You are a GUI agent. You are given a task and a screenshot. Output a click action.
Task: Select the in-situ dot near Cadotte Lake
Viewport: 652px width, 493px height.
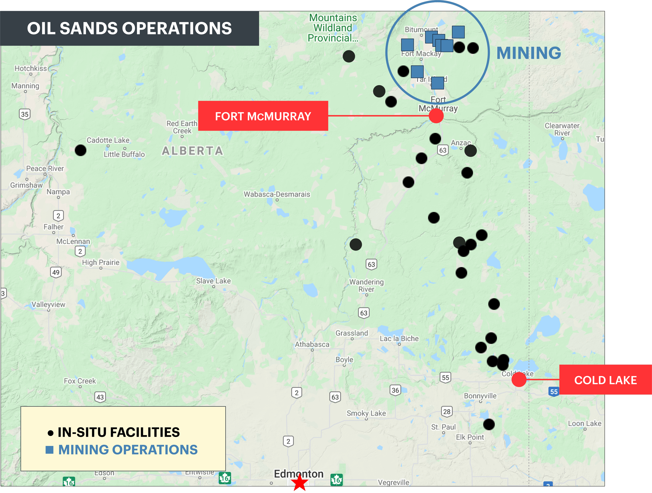pos(81,150)
